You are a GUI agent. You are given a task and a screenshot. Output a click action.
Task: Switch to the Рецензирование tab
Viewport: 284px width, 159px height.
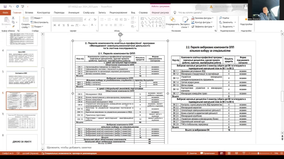coord(118,13)
